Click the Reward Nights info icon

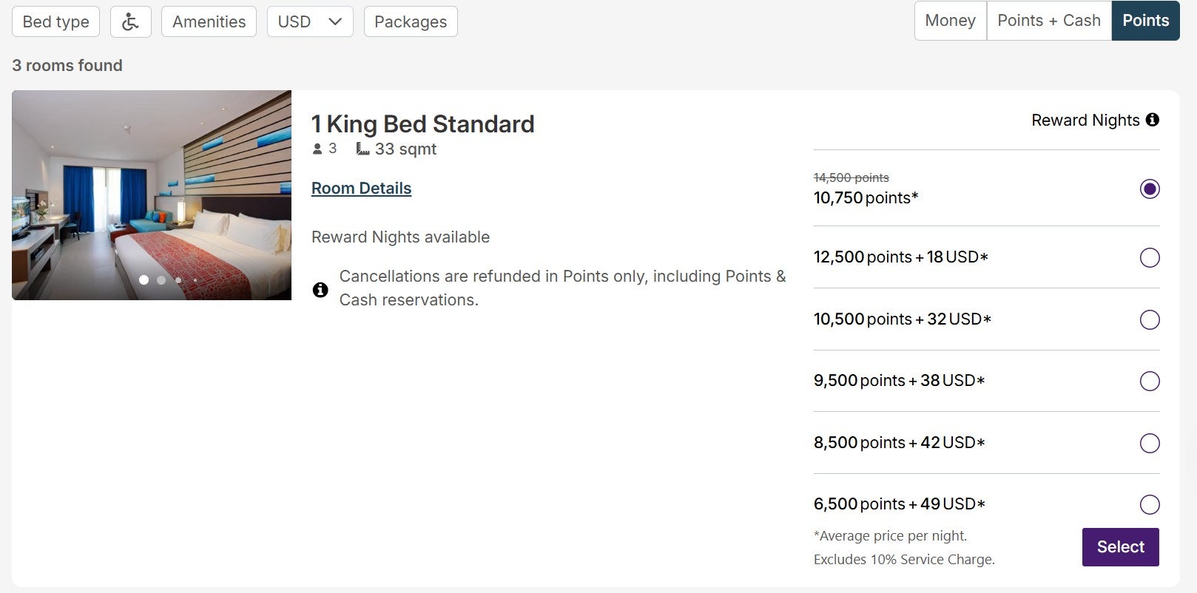coord(1152,120)
